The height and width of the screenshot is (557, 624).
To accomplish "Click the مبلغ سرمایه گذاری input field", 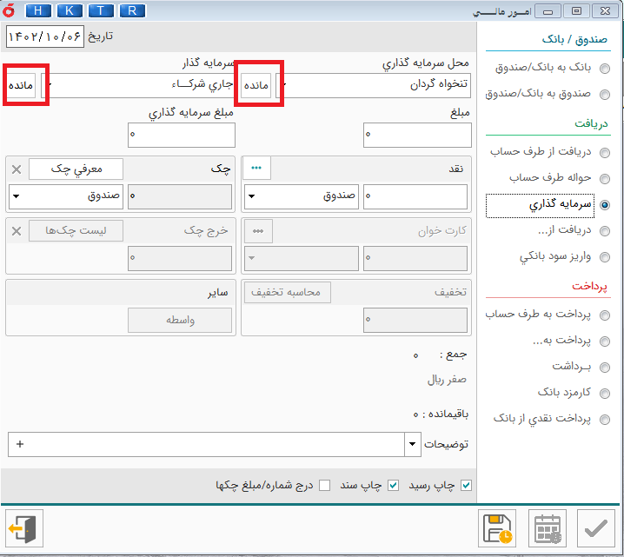I will click(x=181, y=134).
